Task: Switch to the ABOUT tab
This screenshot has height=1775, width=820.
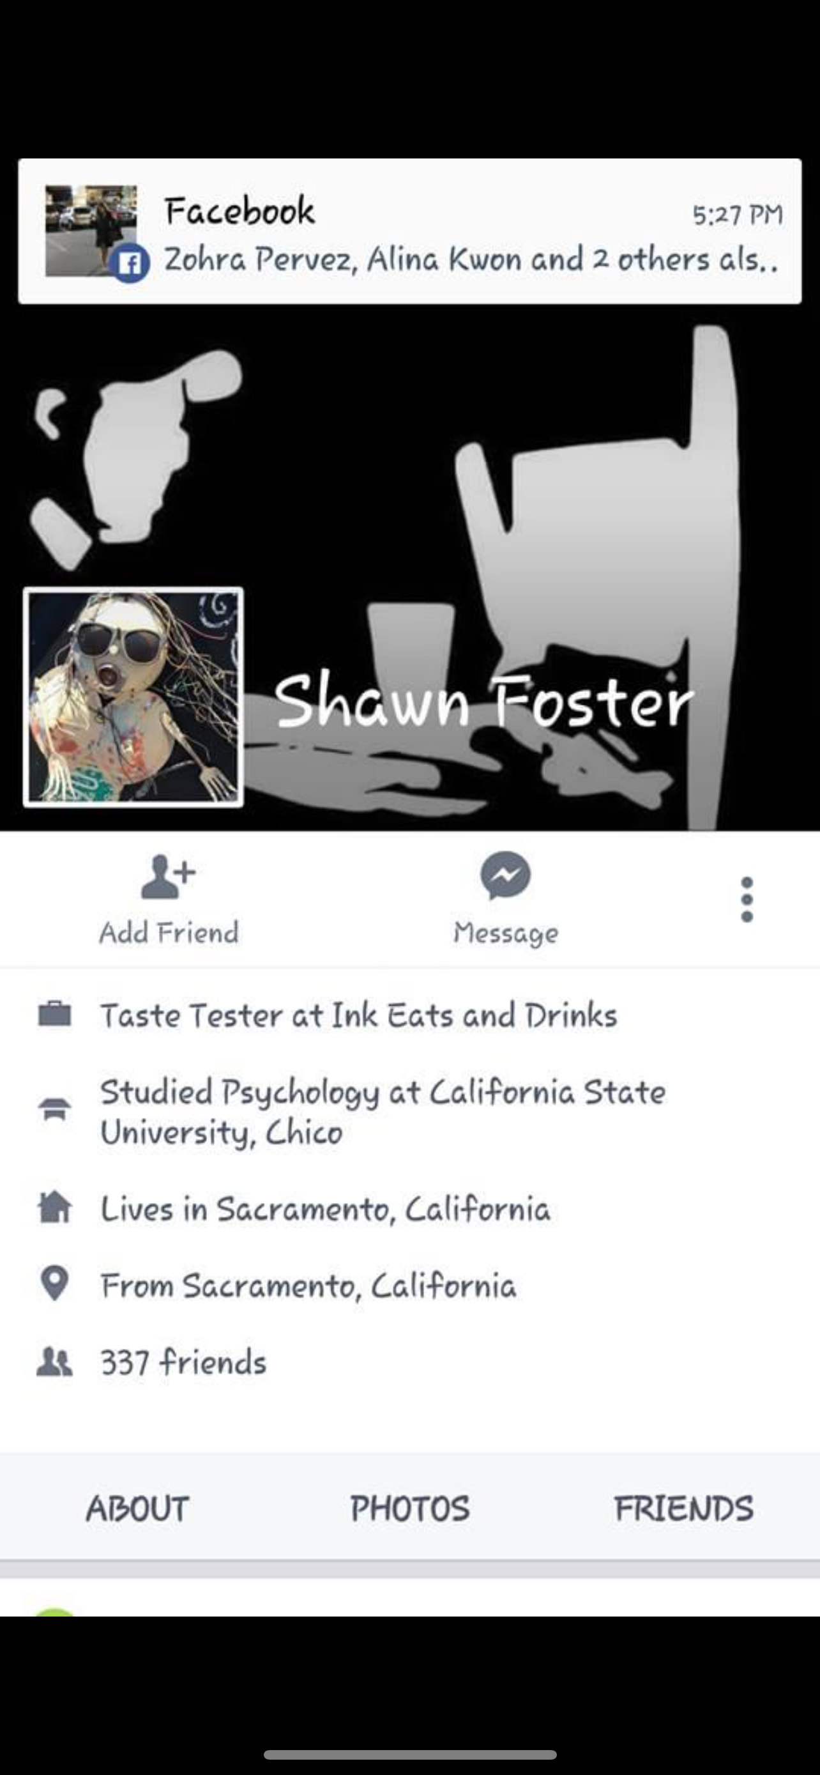Action: [x=138, y=1509]
